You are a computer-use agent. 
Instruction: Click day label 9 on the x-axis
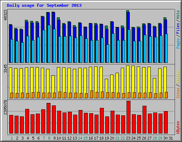click(54, 138)
